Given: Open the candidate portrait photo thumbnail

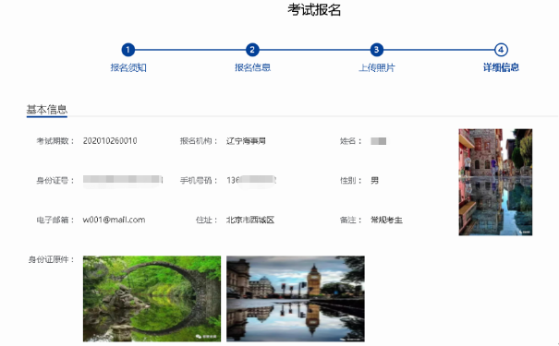Looking at the screenshot, I should [495, 182].
